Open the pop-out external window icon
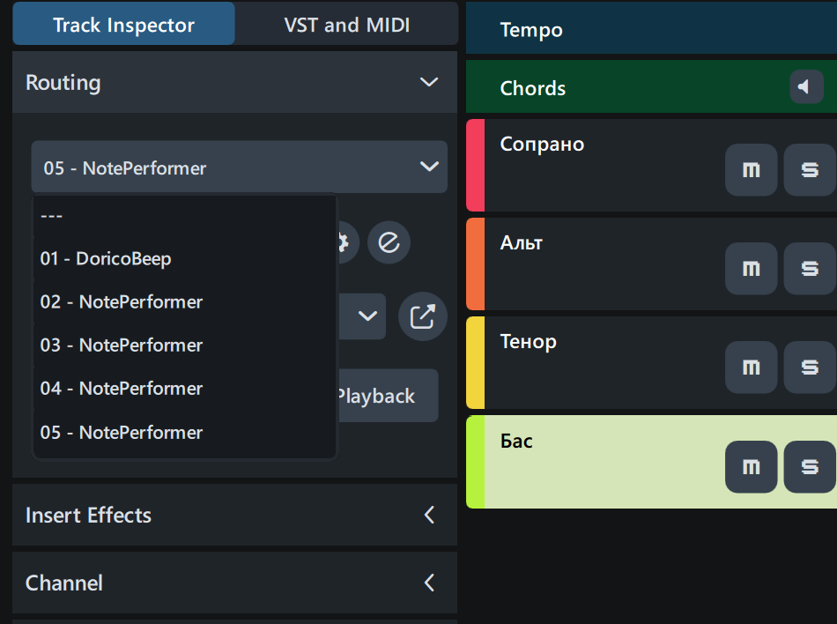Screen dimensions: 837x624 tap(423, 316)
